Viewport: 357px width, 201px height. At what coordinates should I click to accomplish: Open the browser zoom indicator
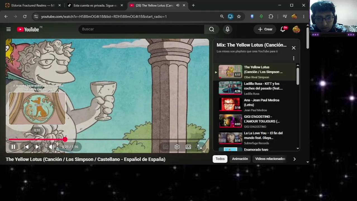pos(222,16)
